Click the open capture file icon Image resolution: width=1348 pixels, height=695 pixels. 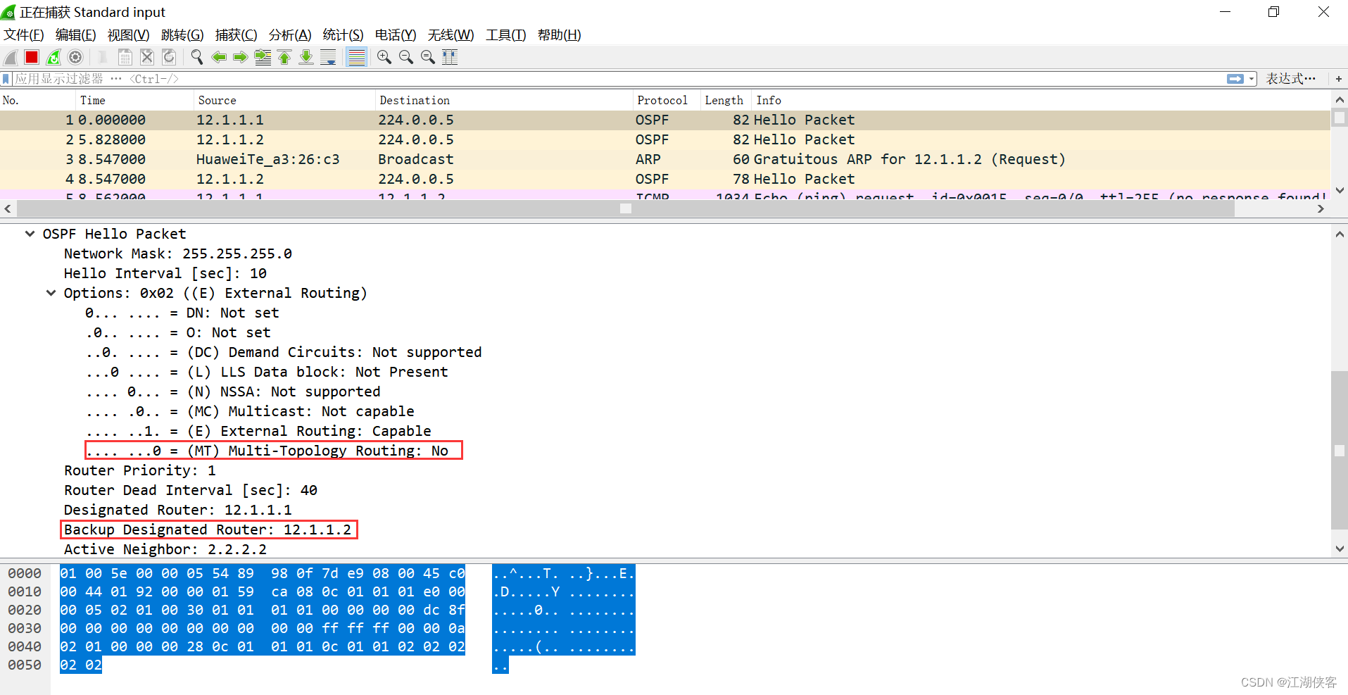click(103, 58)
